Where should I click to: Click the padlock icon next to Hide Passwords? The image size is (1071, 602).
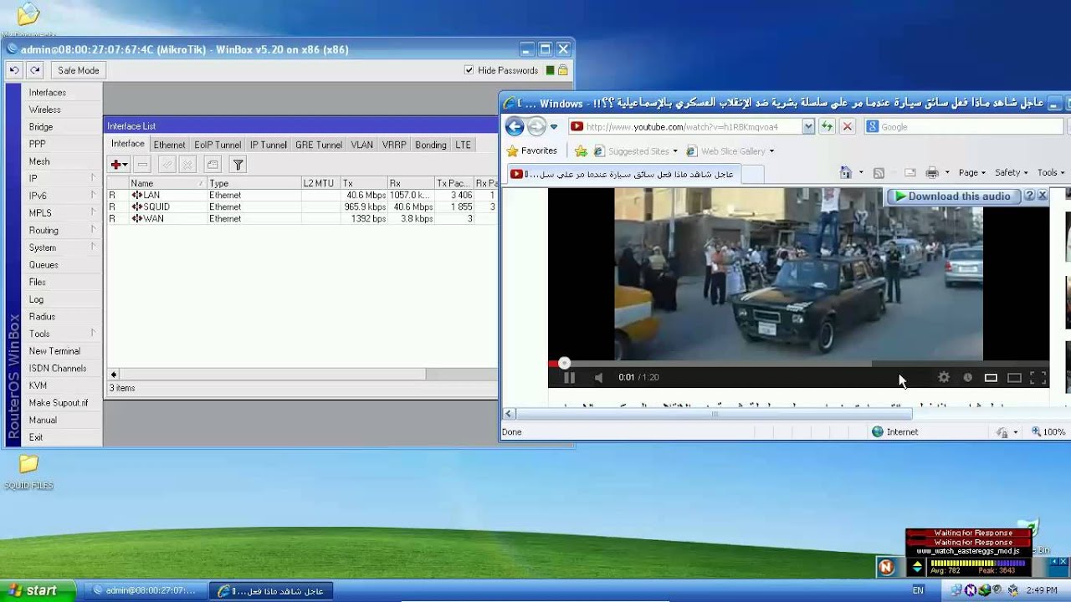click(563, 70)
